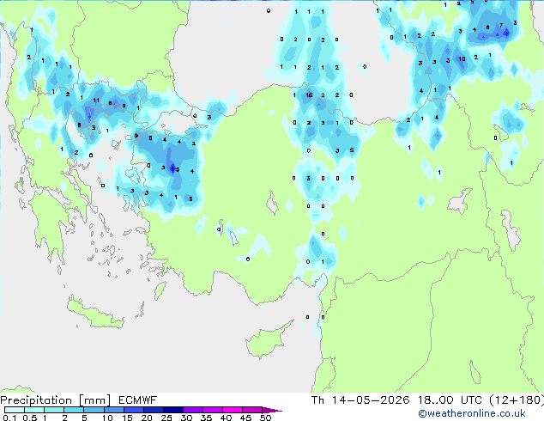This screenshot has width=544, height=421.
Task: Select the ECMWF model label
Action: tap(138, 400)
